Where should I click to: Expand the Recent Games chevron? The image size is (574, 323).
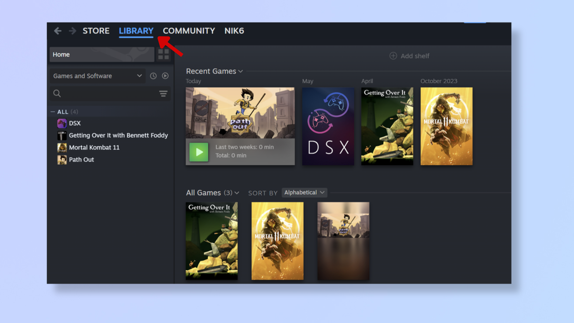pyautogui.click(x=240, y=71)
